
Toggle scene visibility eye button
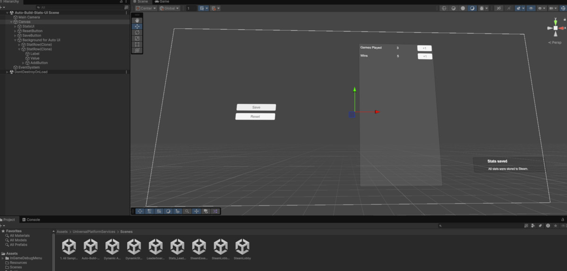pyautogui.click(x=531, y=8)
